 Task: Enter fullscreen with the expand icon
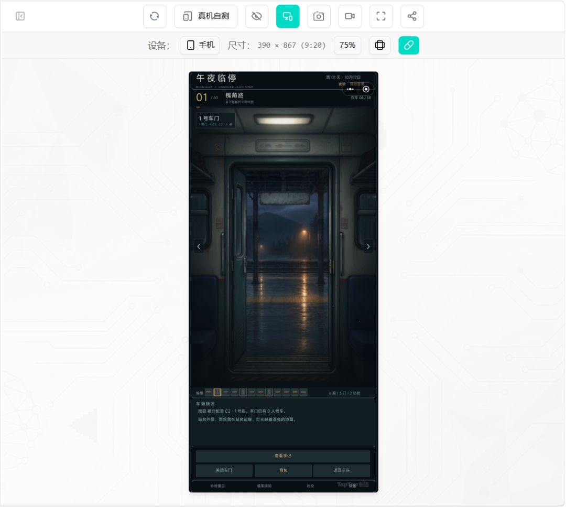coord(381,16)
